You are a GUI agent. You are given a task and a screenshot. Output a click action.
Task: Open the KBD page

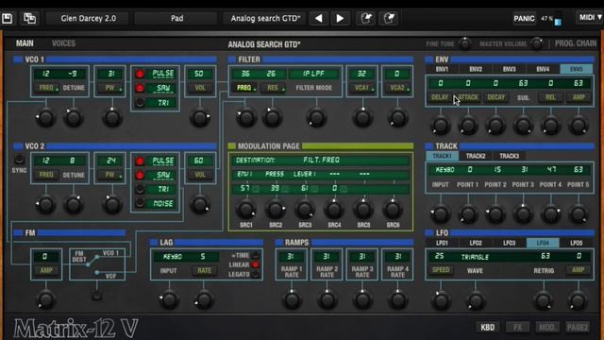pos(487,328)
